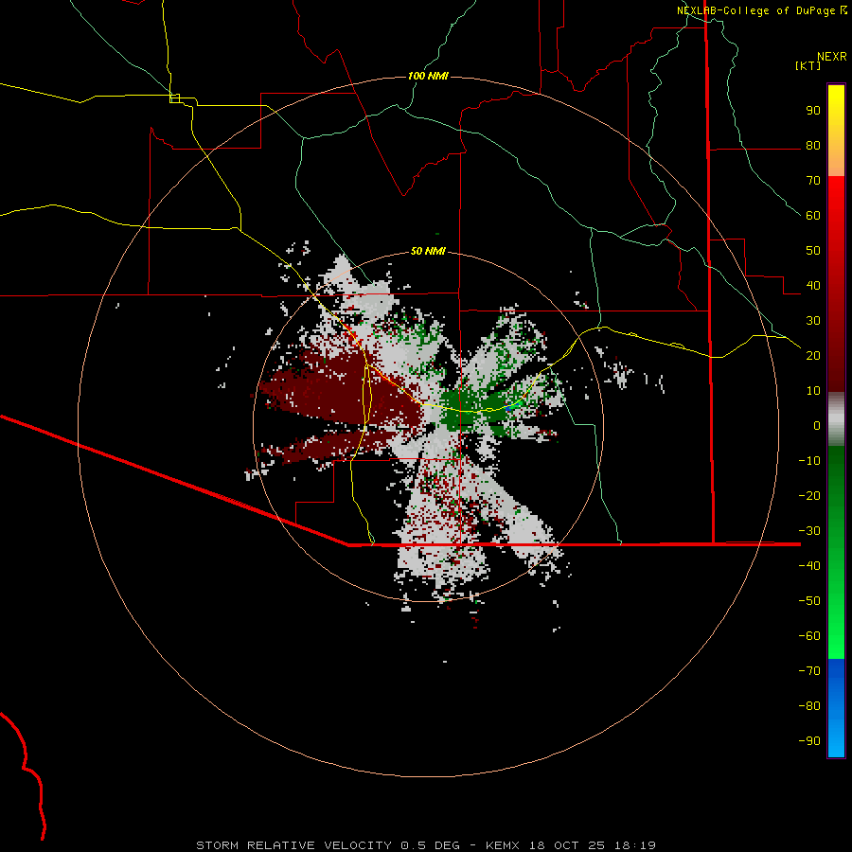
Task: Click the NEXLAB-College of DuPage watermark text
Action: point(755,10)
